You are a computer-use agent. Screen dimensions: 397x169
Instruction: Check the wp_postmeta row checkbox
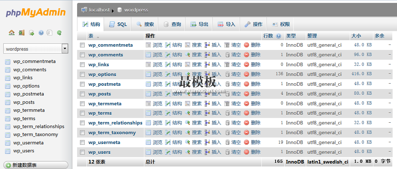(x=82, y=84)
